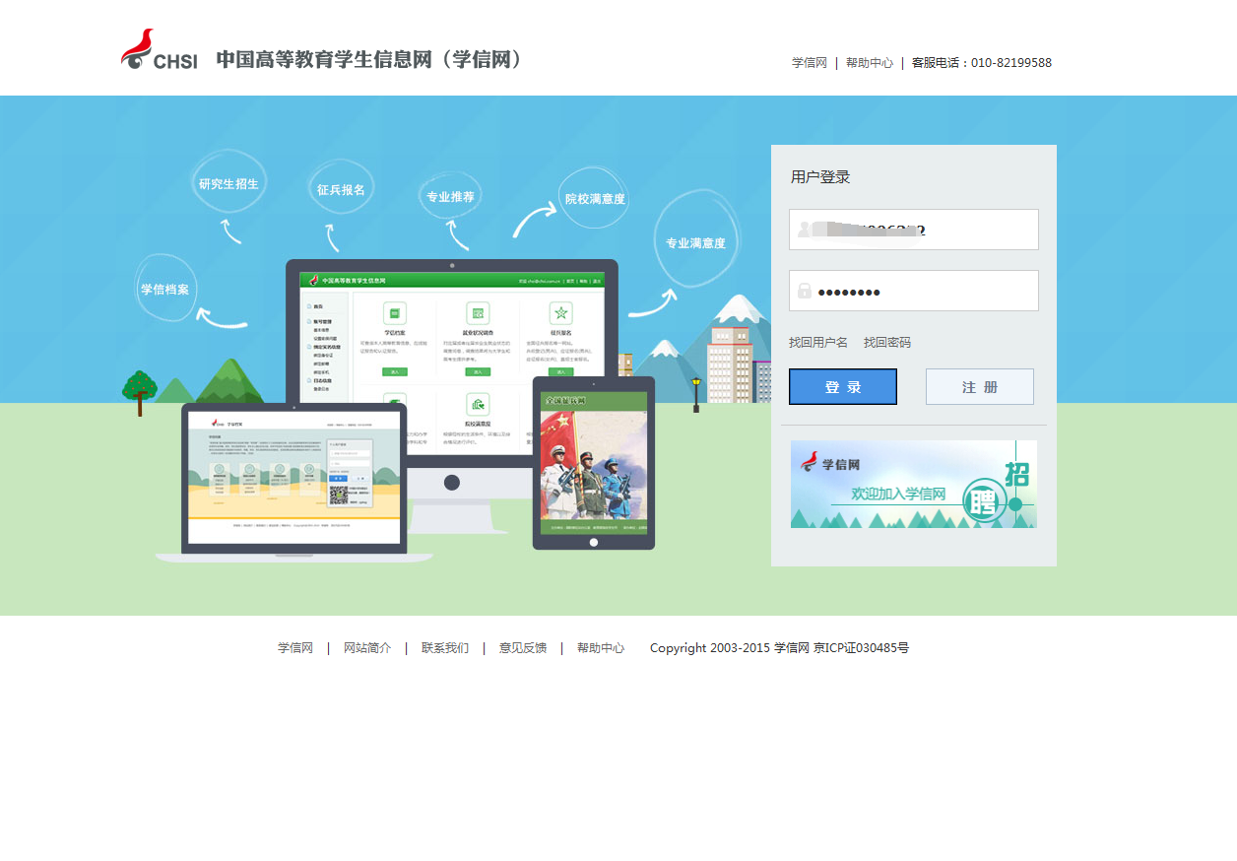Click the user icon in the username field
The width and height of the screenshot is (1237, 861).
805,230
